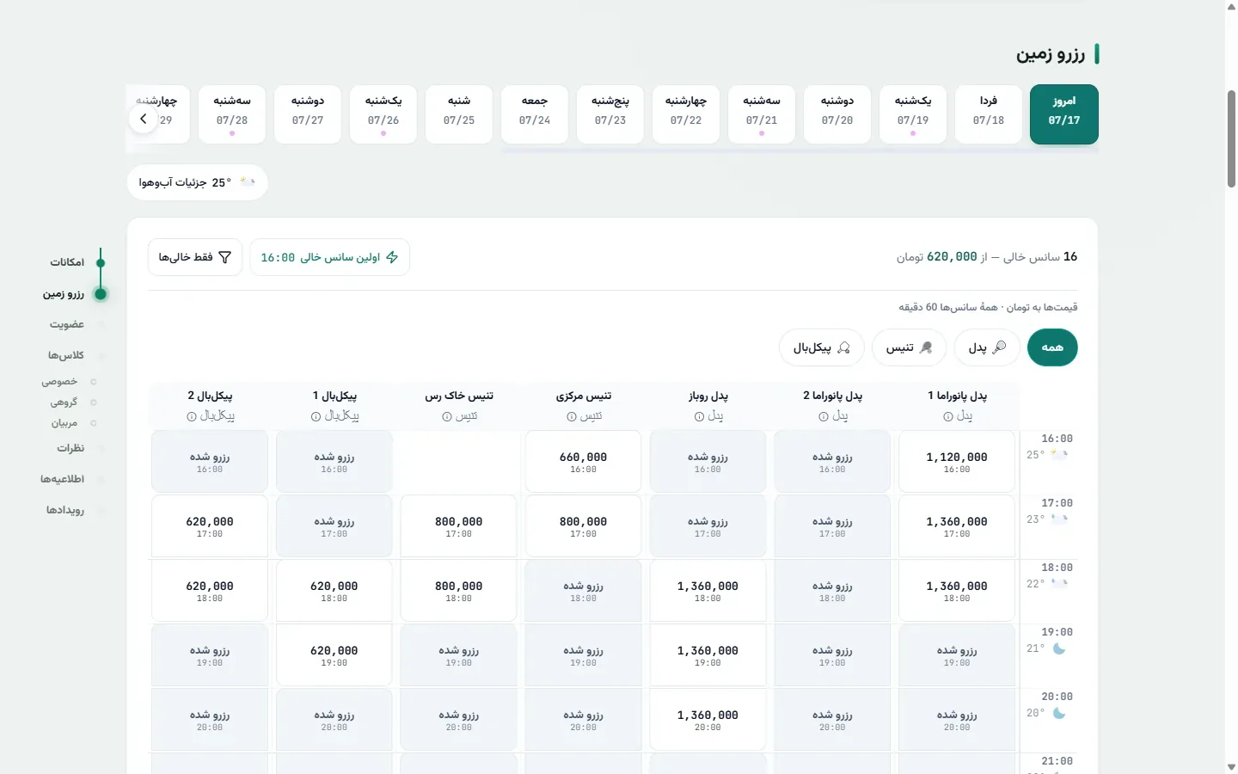Filter courts by تنیس
1238x774 pixels.
coord(910,347)
